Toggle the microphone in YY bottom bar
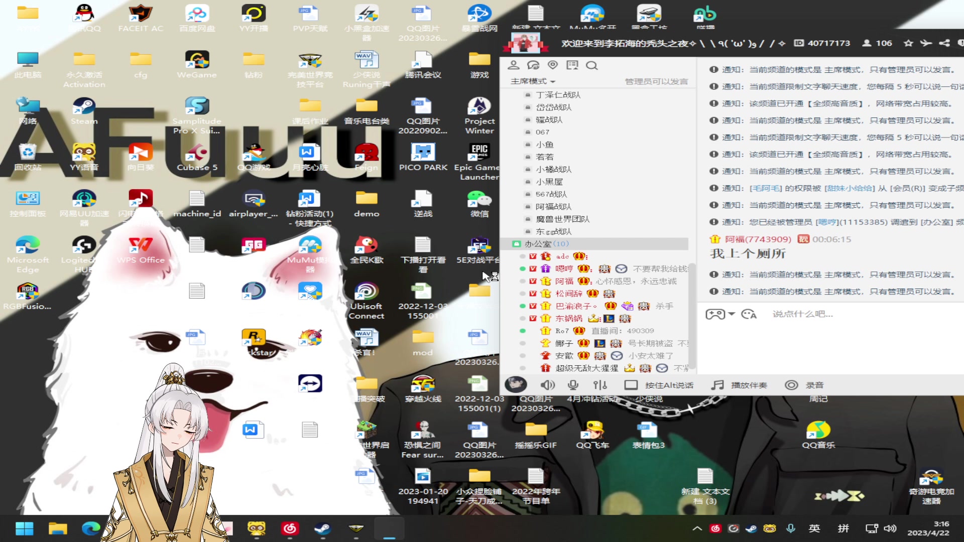 click(573, 385)
